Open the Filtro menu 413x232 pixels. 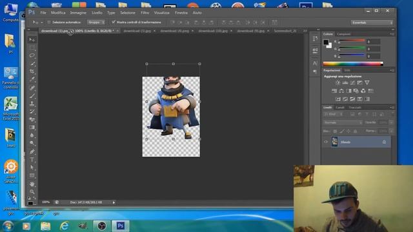pos(145,13)
